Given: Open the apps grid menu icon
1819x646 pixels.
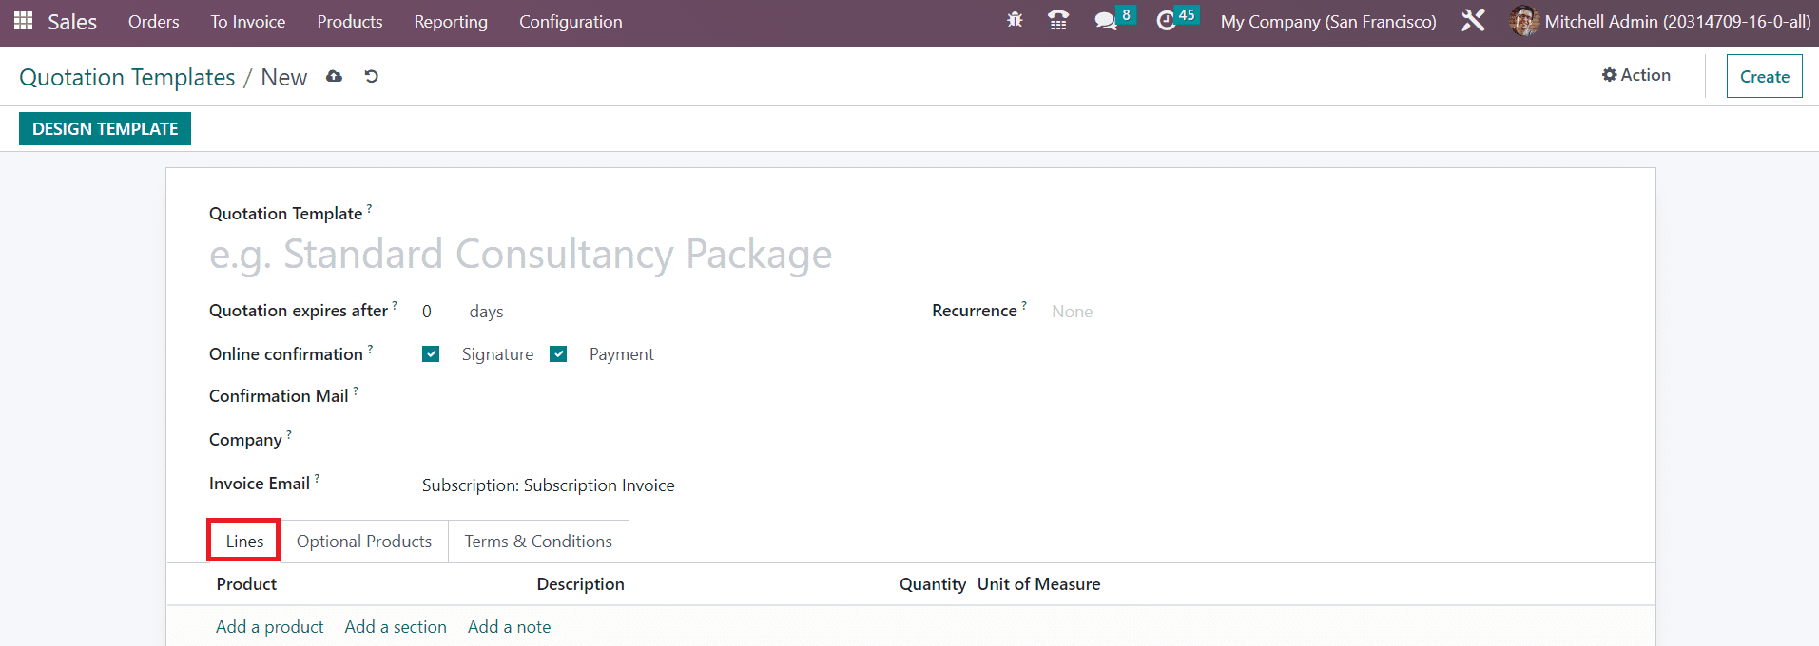Looking at the screenshot, I should click(x=23, y=21).
